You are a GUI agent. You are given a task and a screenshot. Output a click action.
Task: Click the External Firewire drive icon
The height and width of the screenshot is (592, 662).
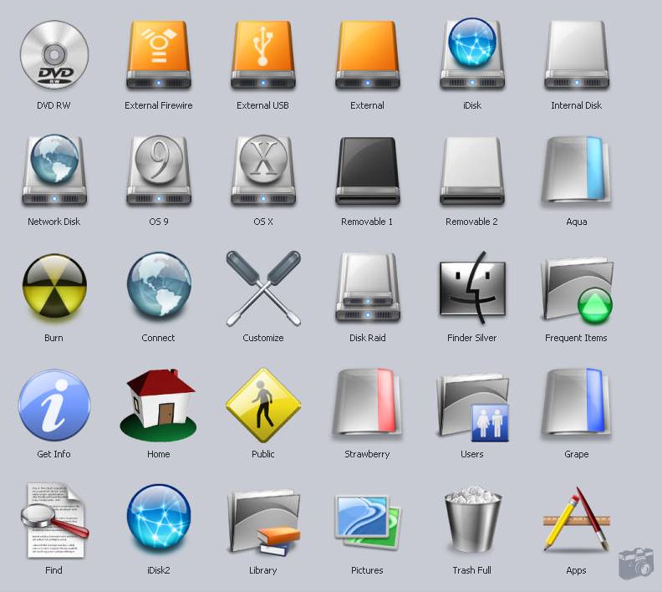(159, 56)
